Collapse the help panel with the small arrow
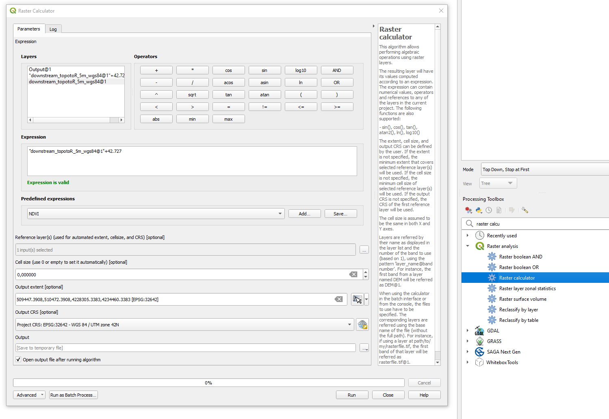The image size is (609, 419). [374, 26]
